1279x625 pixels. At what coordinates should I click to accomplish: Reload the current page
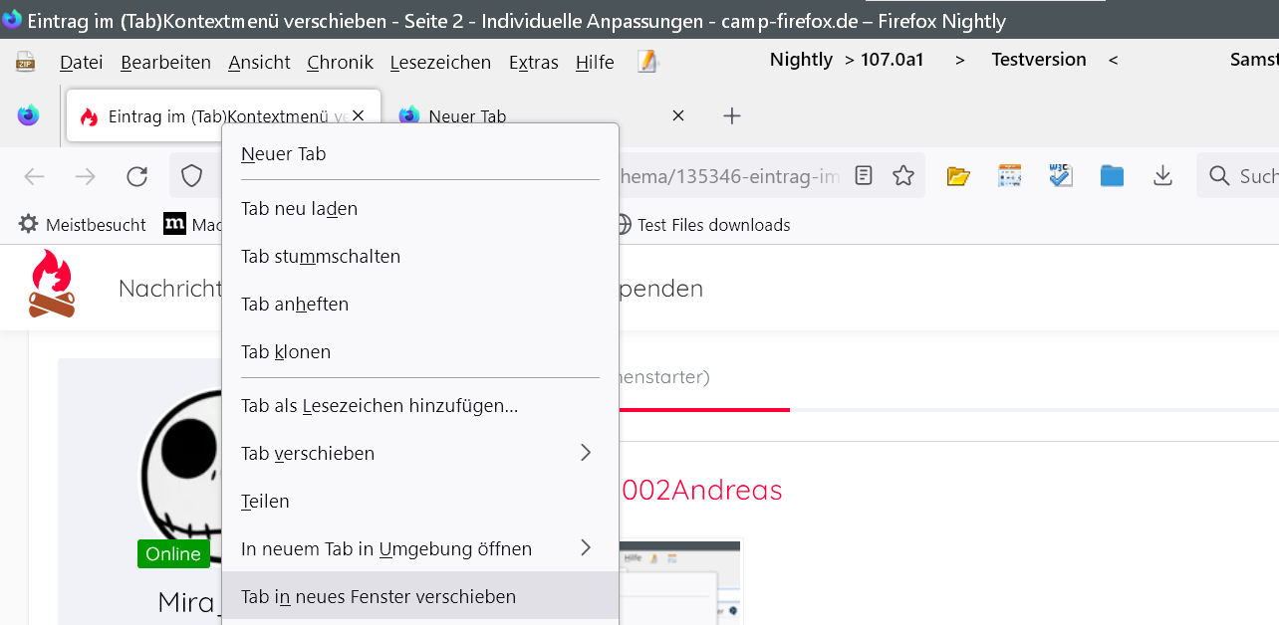136,176
